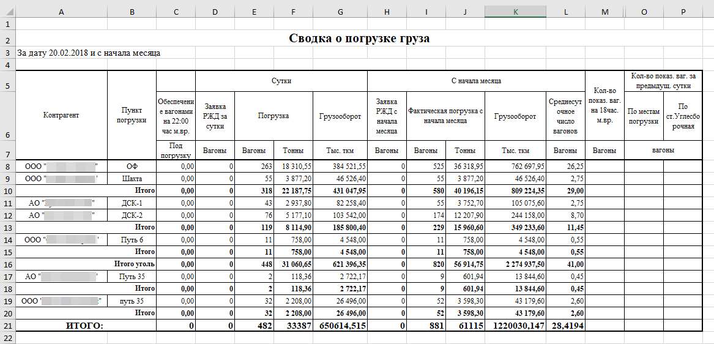The width and height of the screenshot is (714, 344).
Task: Select the cell with 2 274 937,50
Action: click(515, 264)
